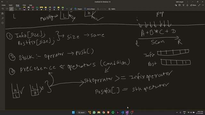Image resolution: width=205 pixels, height=115 pixels.
Task: Open the Maths assistant
Action: [x=112, y=9]
